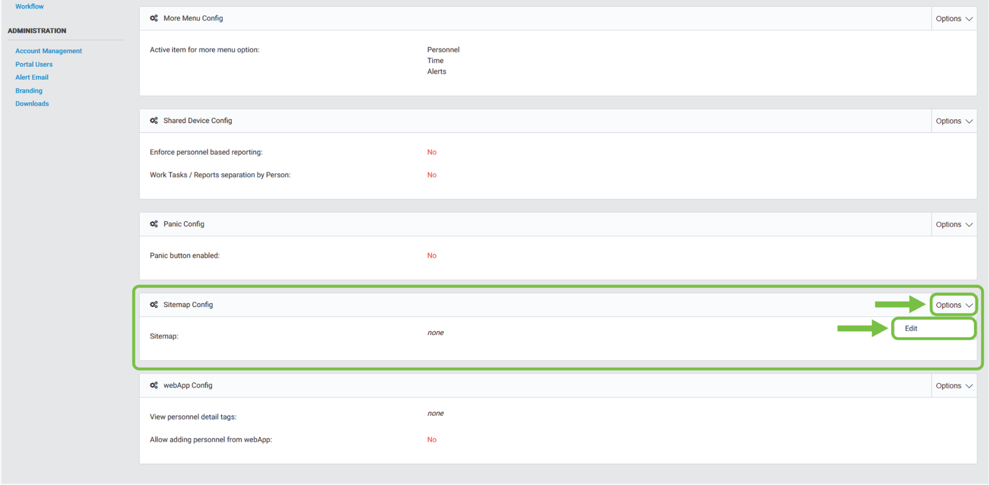The width and height of the screenshot is (989, 485).
Task: Click the Sitemap Config panel title
Action: click(x=188, y=305)
